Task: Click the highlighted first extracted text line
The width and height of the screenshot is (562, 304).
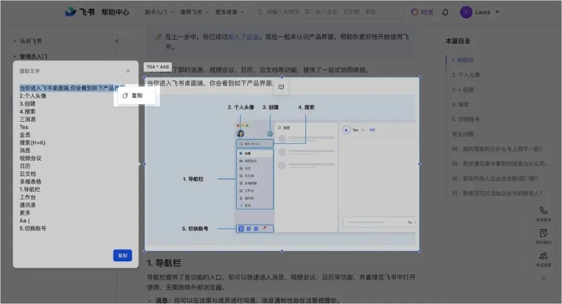Action: coord(72,88)
